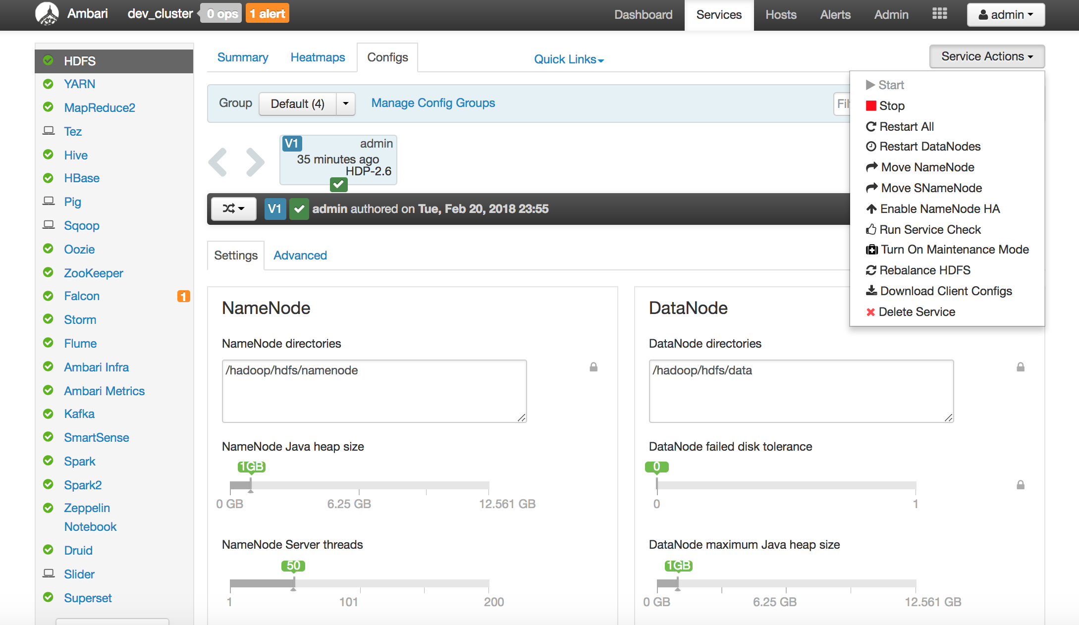Click into the NameNode directories text area
The height and width of the screenshot is (625, 1079).
374,391
